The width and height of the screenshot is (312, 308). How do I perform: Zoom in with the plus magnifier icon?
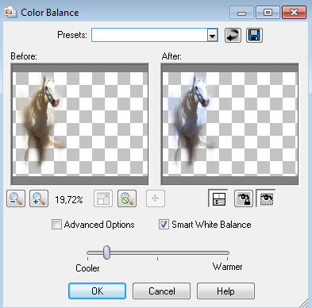(39, 198)
